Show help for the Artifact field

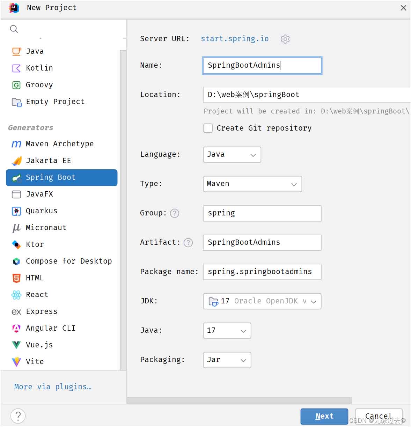tap(188, 243)
